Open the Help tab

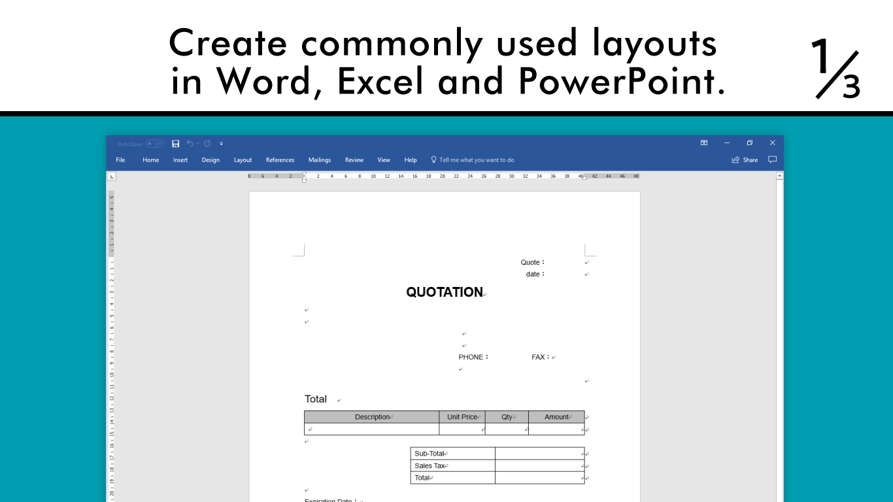[411, 159]
